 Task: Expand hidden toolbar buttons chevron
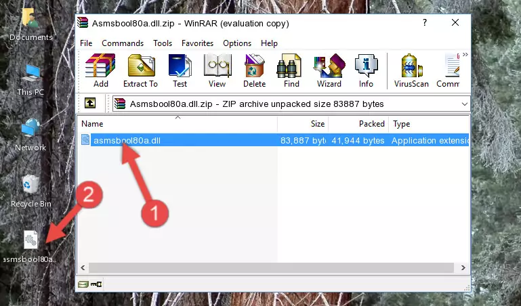(x=465, y=55)
